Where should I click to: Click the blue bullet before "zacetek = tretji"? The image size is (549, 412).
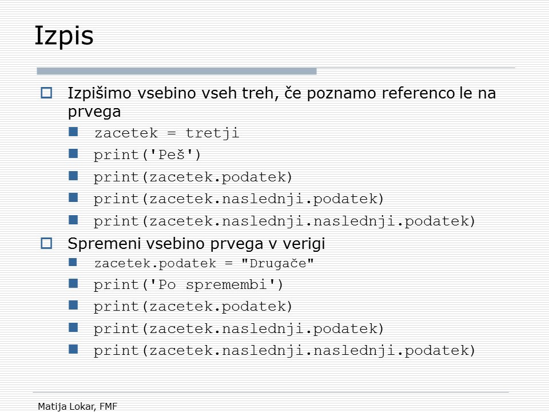73,133
